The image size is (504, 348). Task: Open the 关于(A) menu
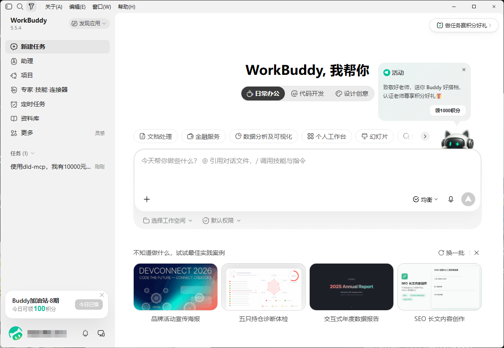click(x=54, y=7)
